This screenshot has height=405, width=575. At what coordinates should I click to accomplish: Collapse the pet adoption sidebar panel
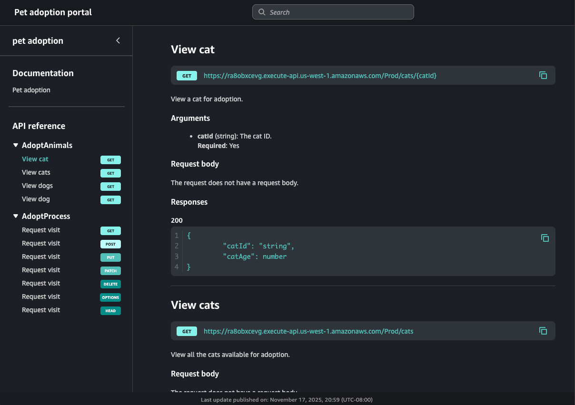pos(118,41)
